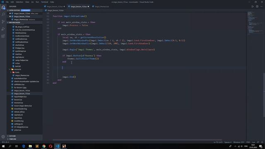Open the Manage gear at activity bar bottom
The width and height of the screenshot is (265, 149).
[x=3, y=137]
